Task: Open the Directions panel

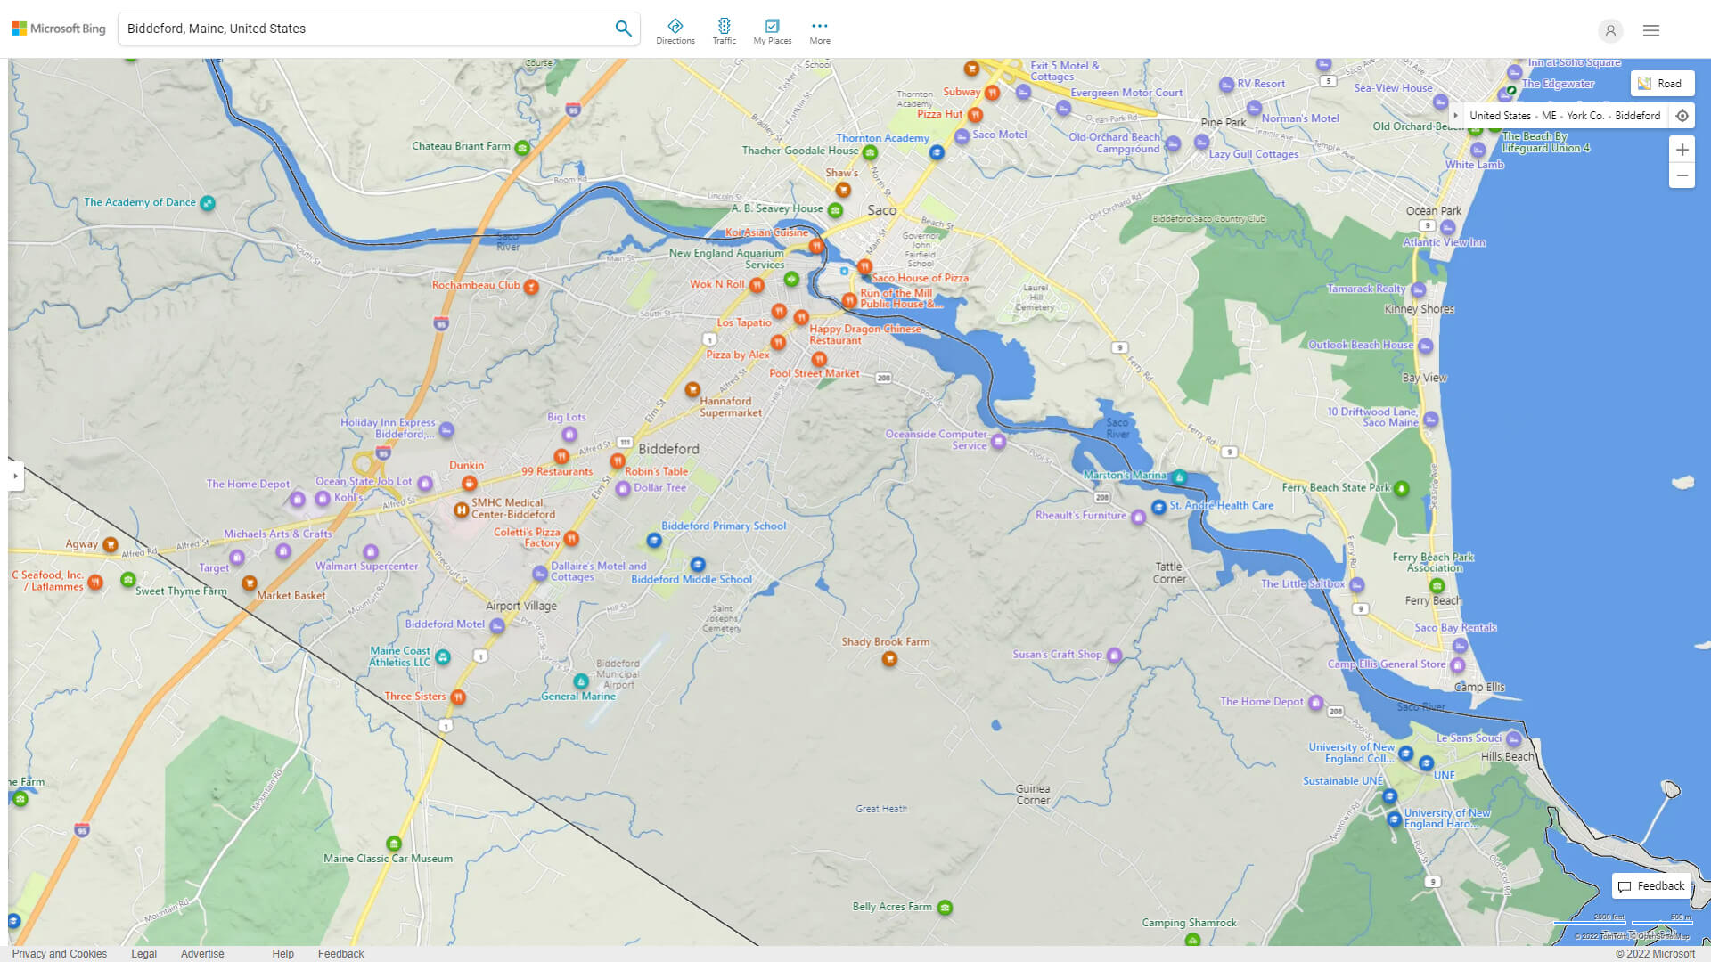Action: [675, 29]
